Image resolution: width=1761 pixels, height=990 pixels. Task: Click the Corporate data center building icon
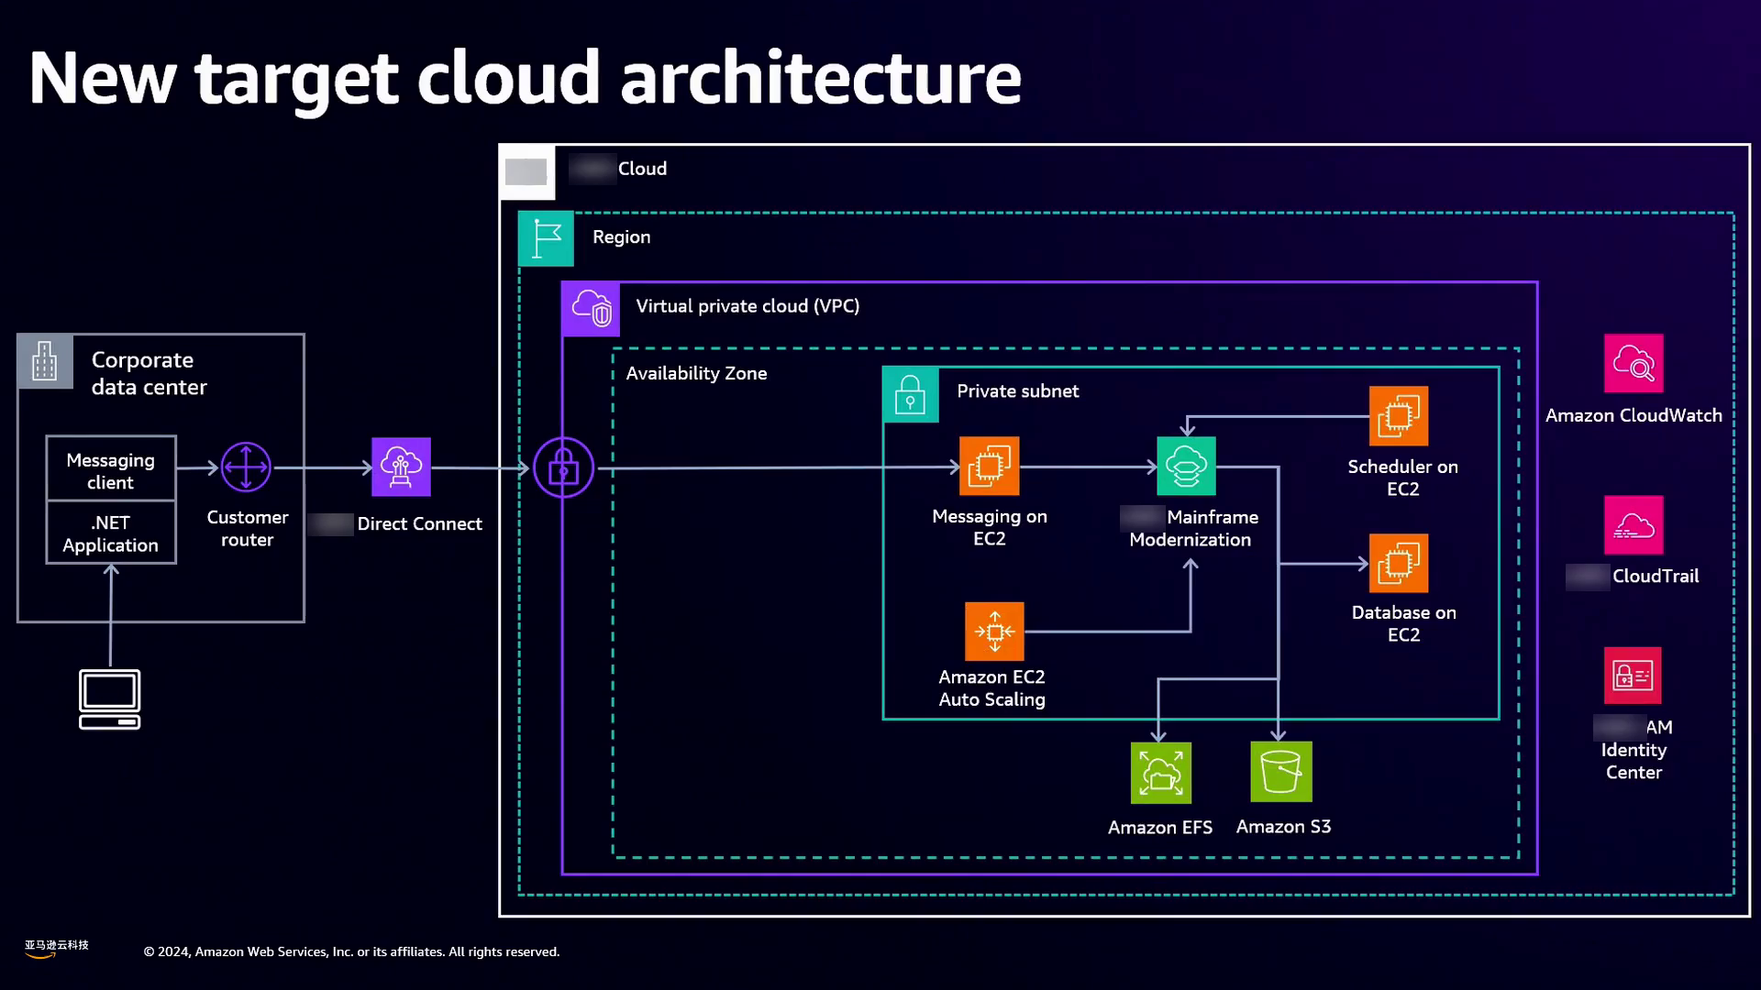coord(45,361)
